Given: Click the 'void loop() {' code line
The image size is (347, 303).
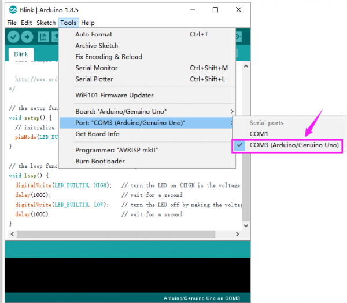Looking at the screenshot, I should coord(29,176).
